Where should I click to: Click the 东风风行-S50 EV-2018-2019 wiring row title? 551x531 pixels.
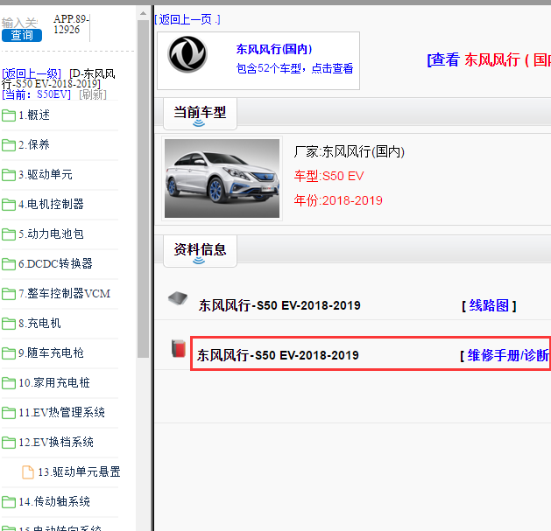[x=279, y=305]
